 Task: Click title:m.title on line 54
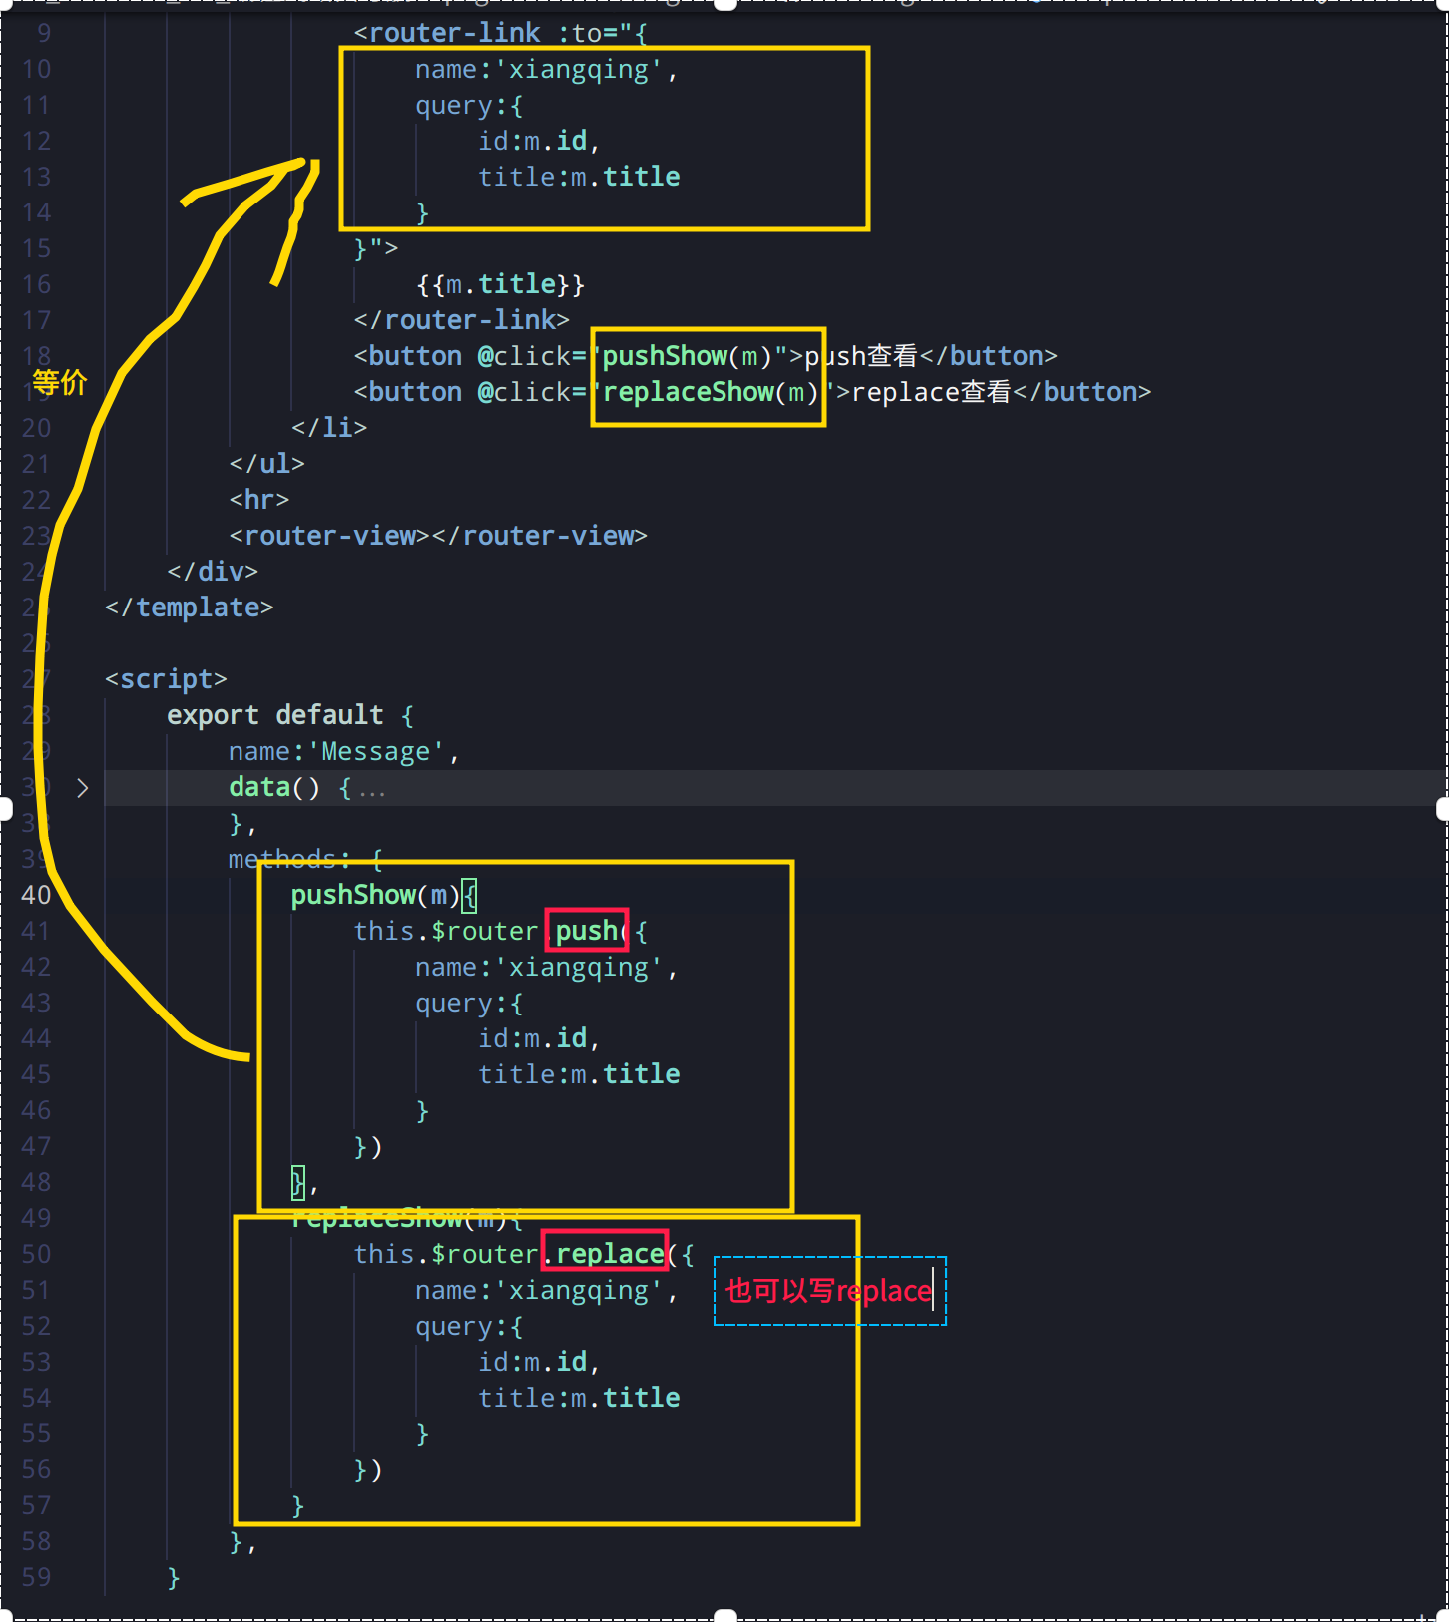pyautogui.click(x=579, y=1398)
